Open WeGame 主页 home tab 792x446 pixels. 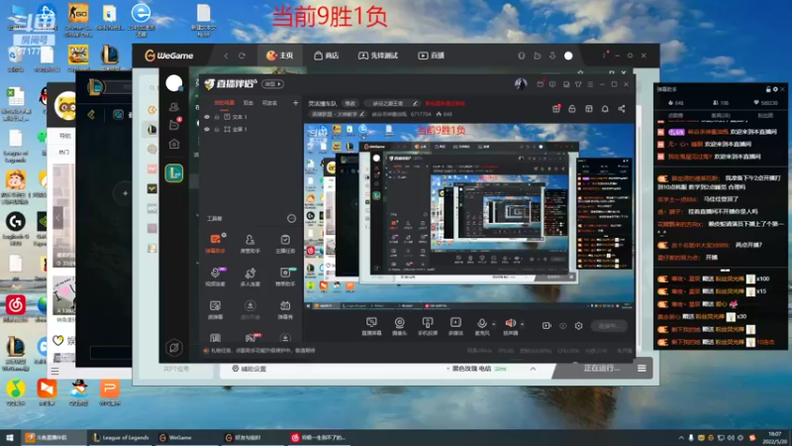click(x=280, y=56)
